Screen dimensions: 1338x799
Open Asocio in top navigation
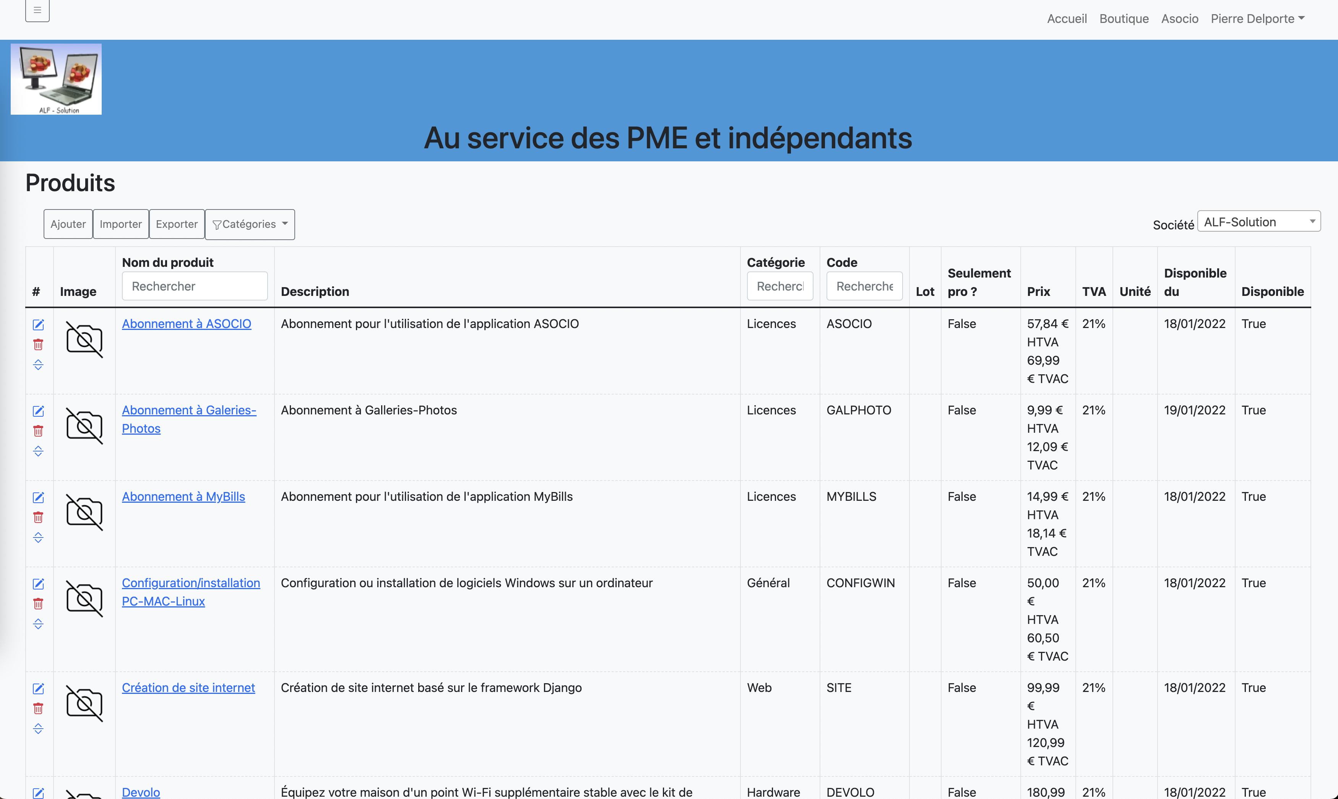coord(1179,19)
